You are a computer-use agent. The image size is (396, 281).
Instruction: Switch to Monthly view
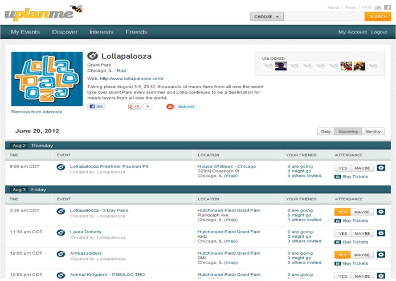coord(373,131)
